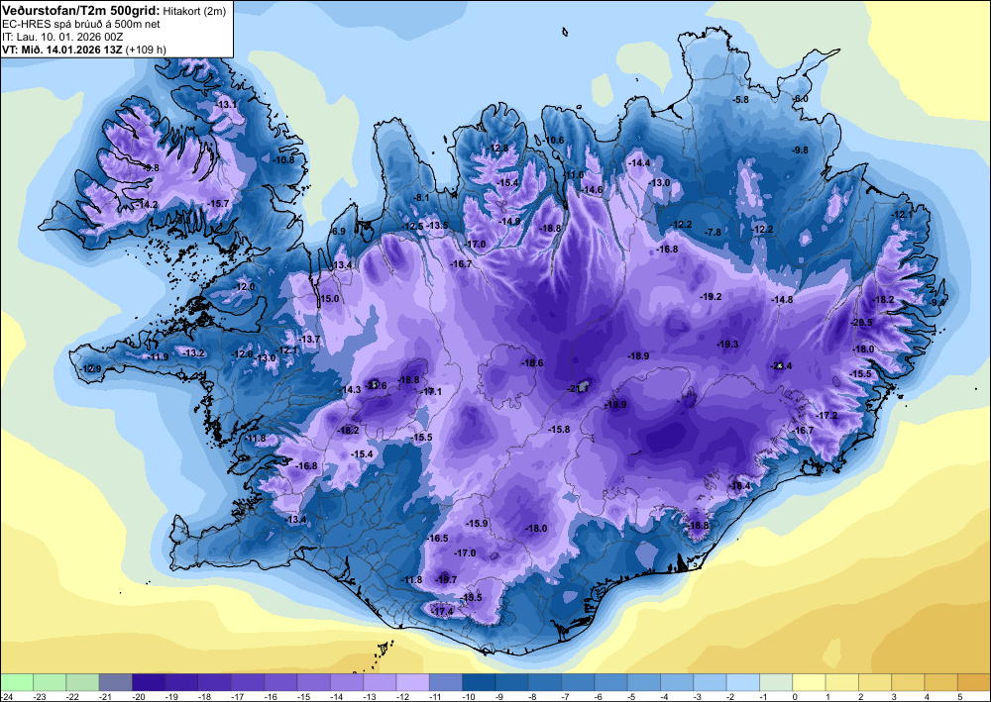Click the temperature value -11.9

158,357
